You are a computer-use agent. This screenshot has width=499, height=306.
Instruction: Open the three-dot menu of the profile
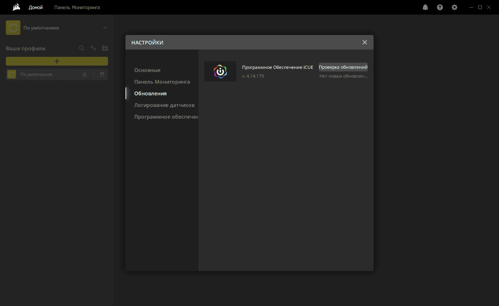[94, 74]
